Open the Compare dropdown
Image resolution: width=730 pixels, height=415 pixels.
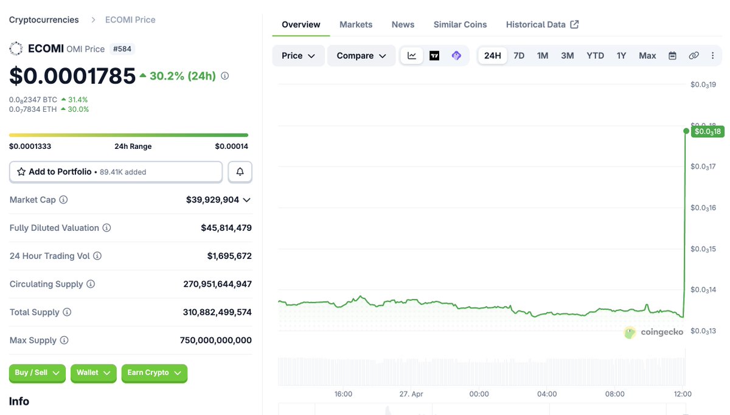[x=361, y=55]
